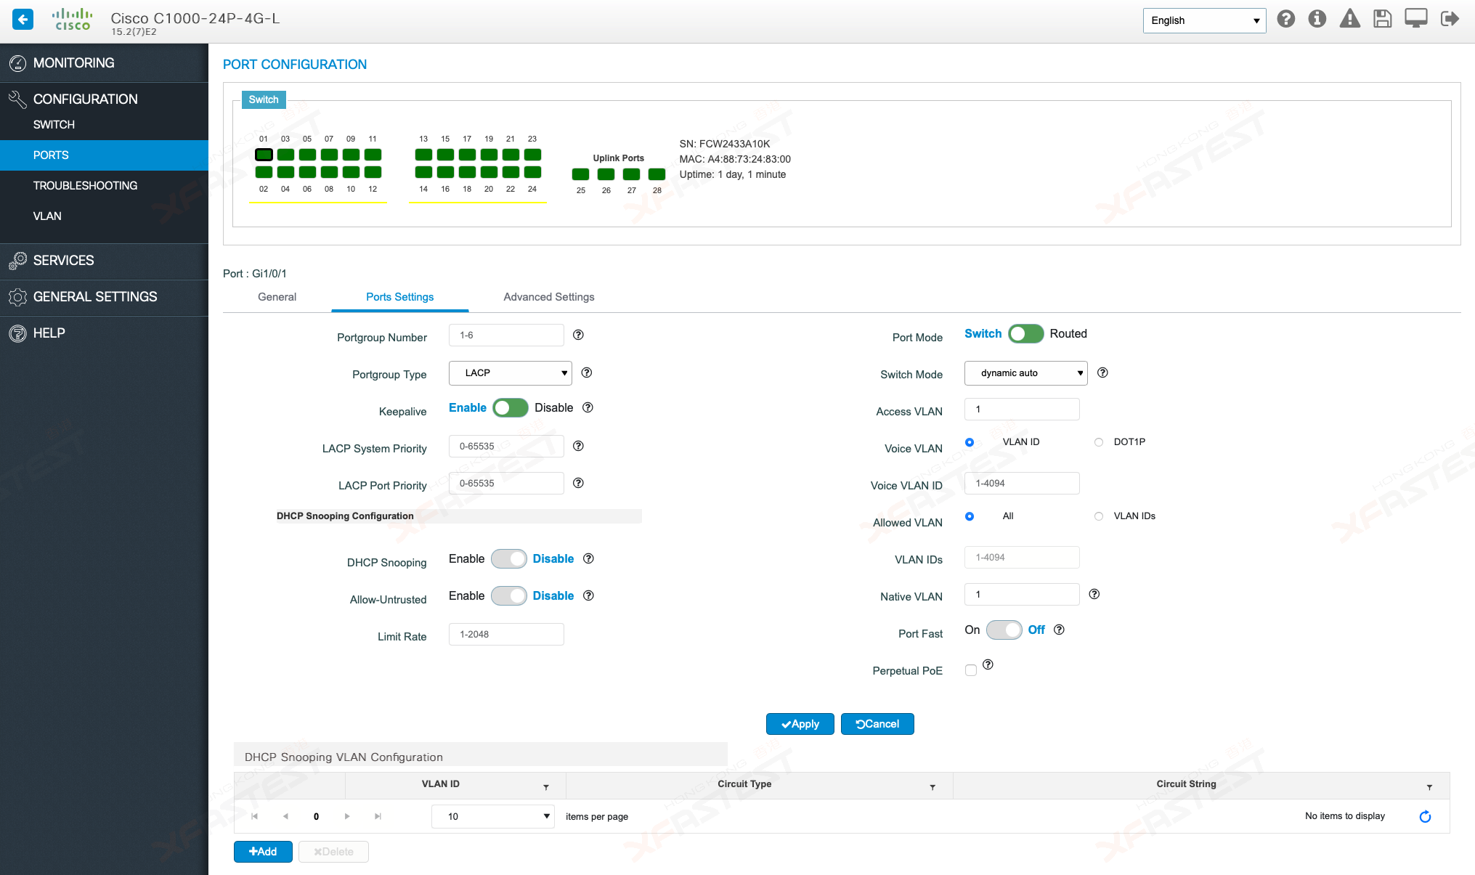This screenshot has height=875, width=1475.
Task: Open the help question mark icon in header
Action: (x=1286, y=19)
